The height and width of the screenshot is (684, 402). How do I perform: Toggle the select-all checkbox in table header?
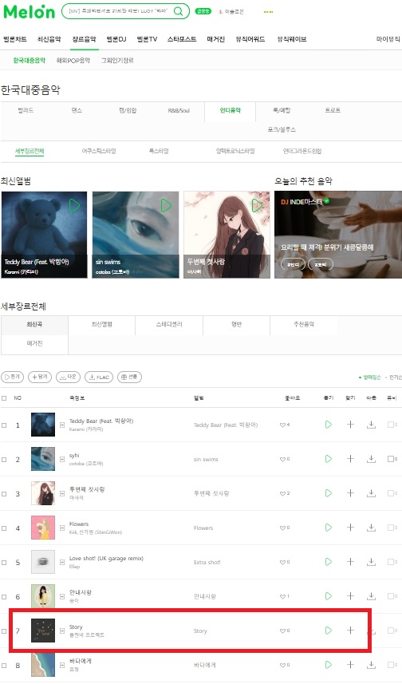tap(4, 398)
